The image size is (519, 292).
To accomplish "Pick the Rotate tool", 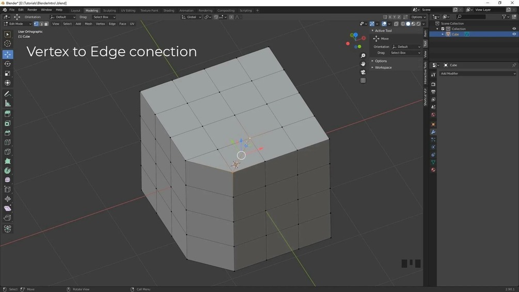I will click(8, 64).
